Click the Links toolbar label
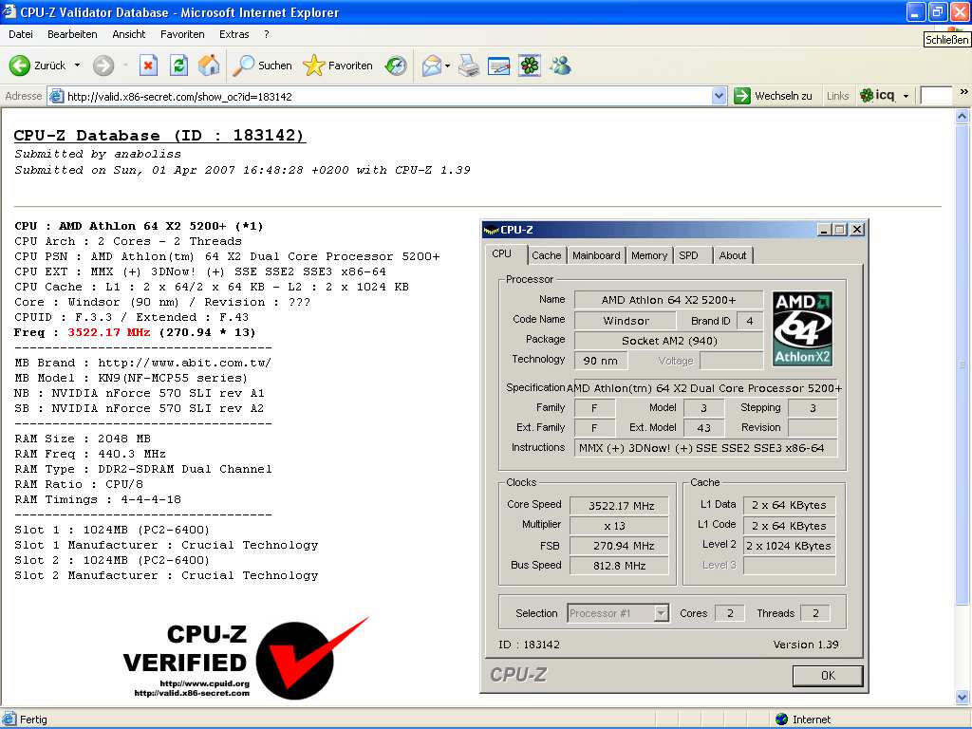 click(837, 96)
